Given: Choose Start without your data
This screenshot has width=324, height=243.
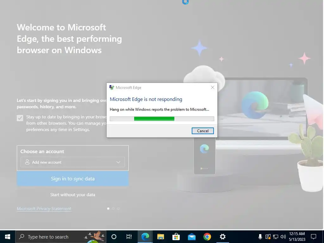Looking at the screenshot, I should [73, 195].
